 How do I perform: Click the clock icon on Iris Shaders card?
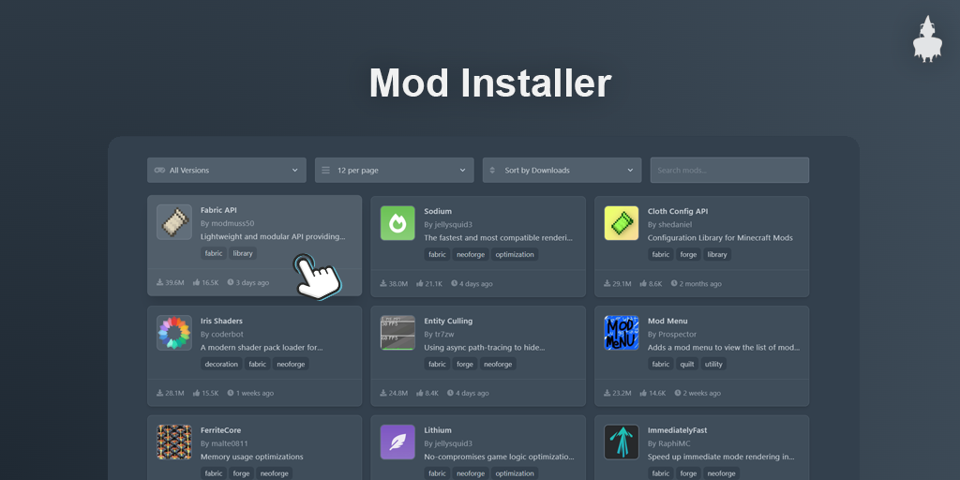pyautogui.click(x=231, y=393)
